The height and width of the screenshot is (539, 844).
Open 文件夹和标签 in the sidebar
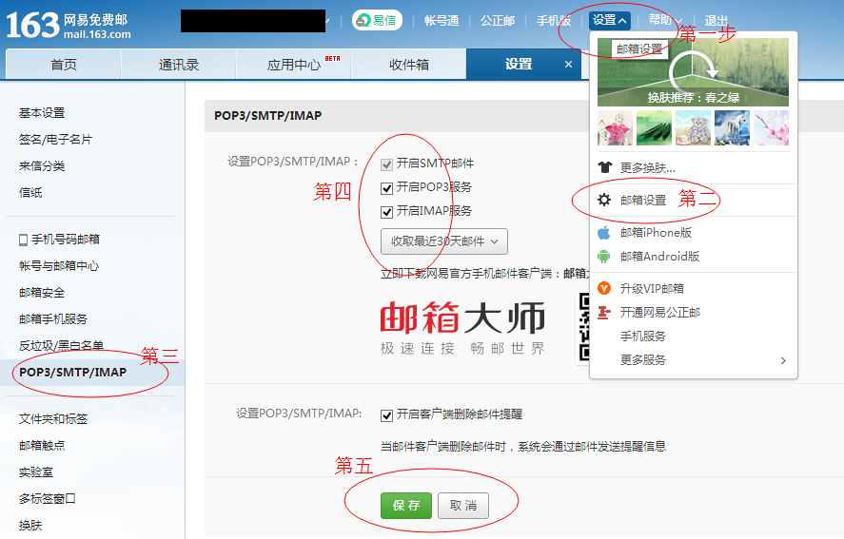point(53,419)
